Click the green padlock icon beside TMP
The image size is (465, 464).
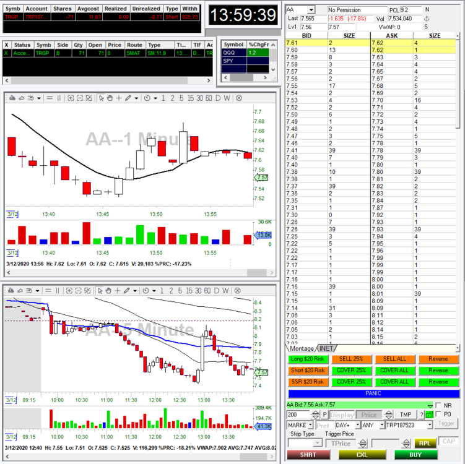[430, 415]
